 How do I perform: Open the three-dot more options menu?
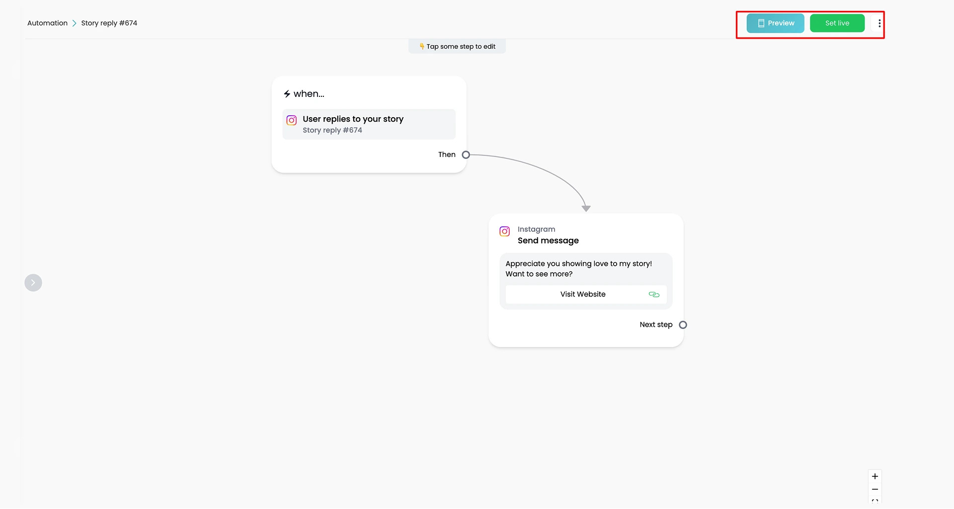879,23
